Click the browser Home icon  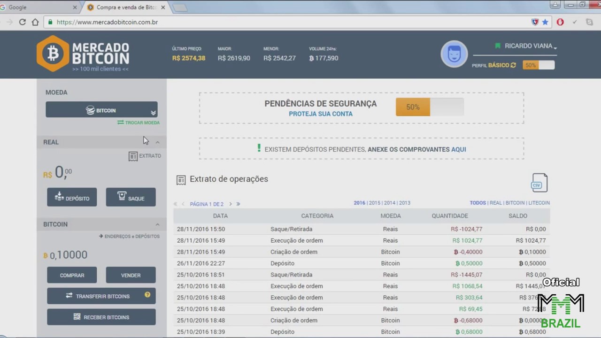[x=35, y=22]
